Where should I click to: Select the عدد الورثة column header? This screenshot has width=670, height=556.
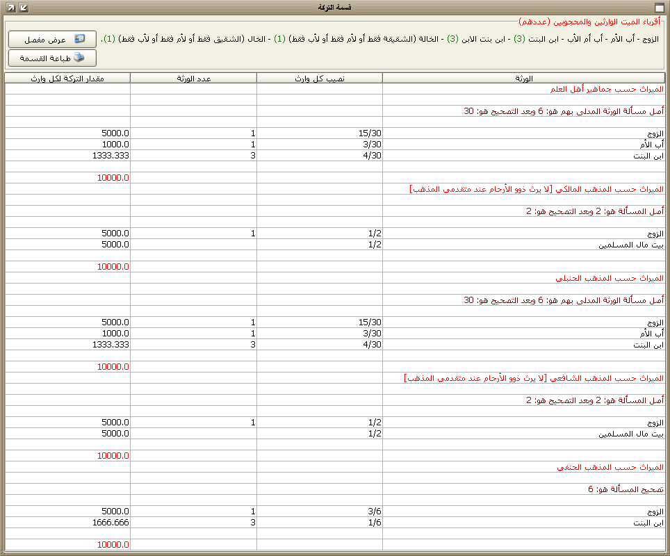coord(194,79)
